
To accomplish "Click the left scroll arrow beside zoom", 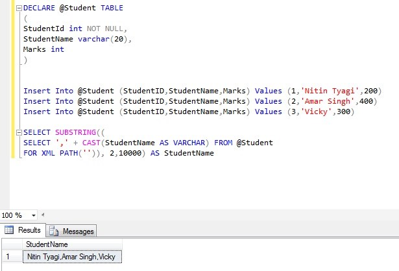I will (43, 215).
